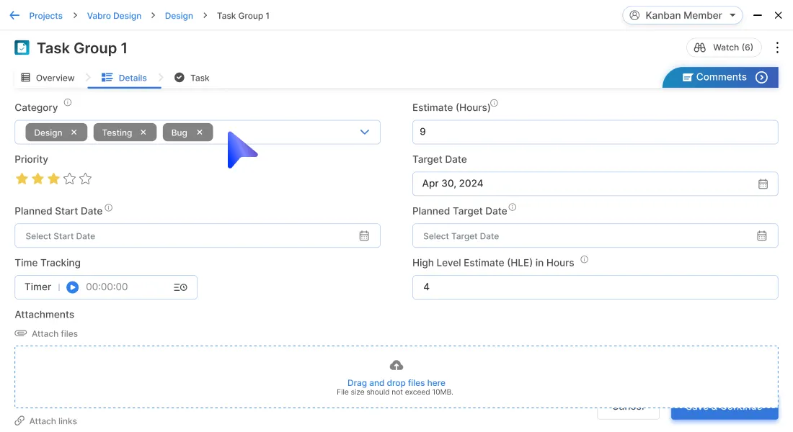Open the Planned Target Date calendar icon
Viewport: 793px width, 432px height.
[762, 236]
